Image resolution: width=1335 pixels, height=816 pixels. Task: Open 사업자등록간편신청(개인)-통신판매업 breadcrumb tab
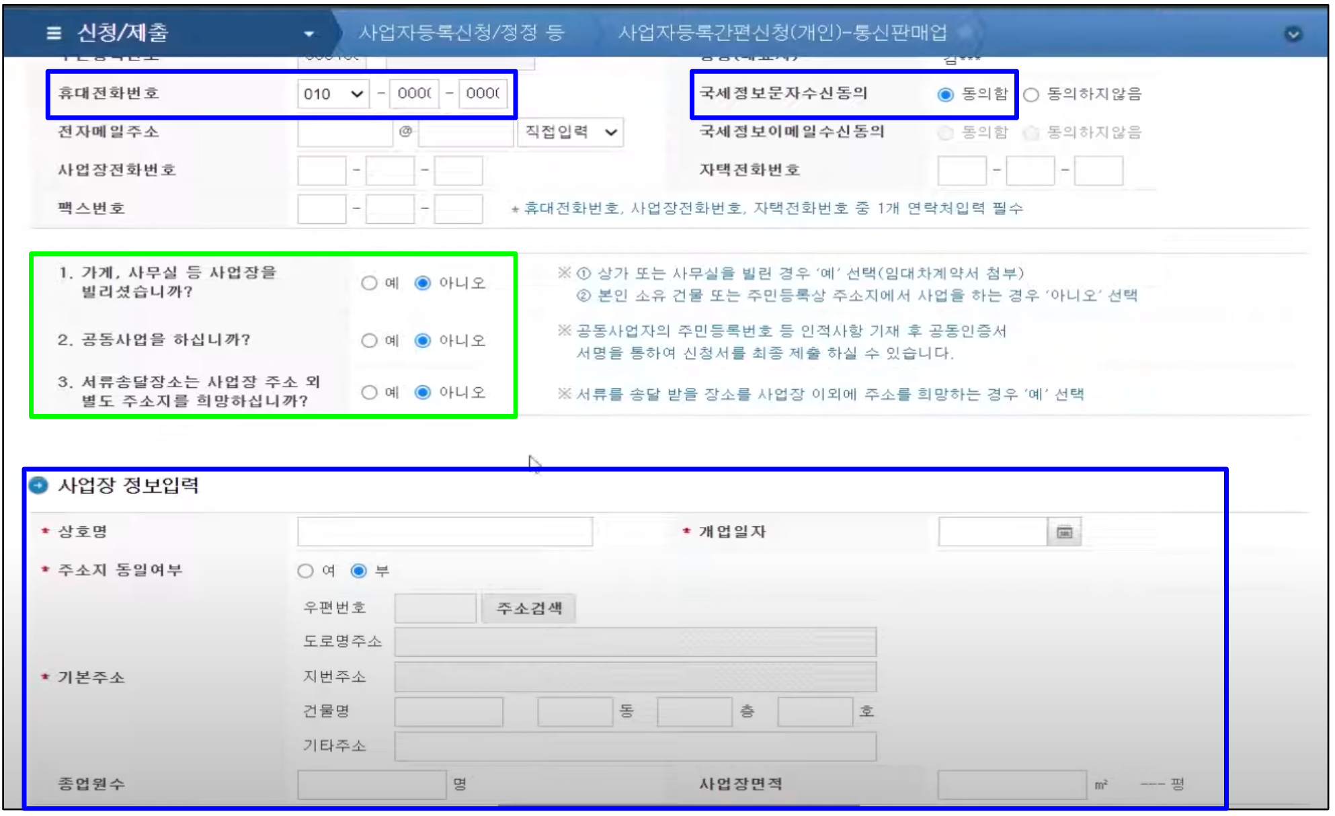(x=782, y=32)
